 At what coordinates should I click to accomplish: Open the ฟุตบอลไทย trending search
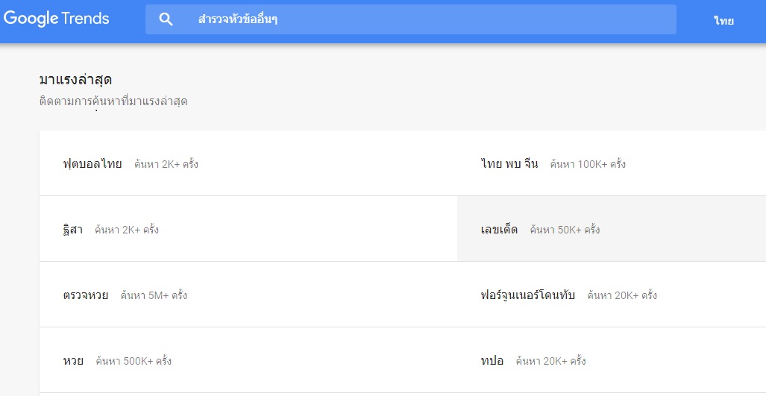pos(92,164)
